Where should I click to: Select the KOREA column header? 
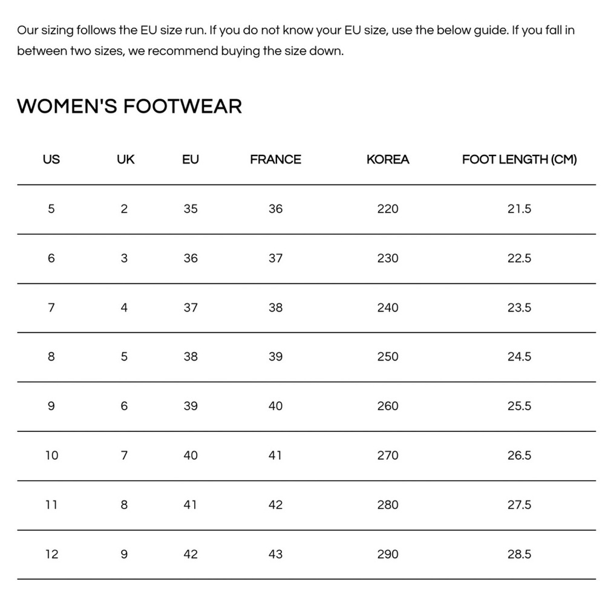click(388, 160)
